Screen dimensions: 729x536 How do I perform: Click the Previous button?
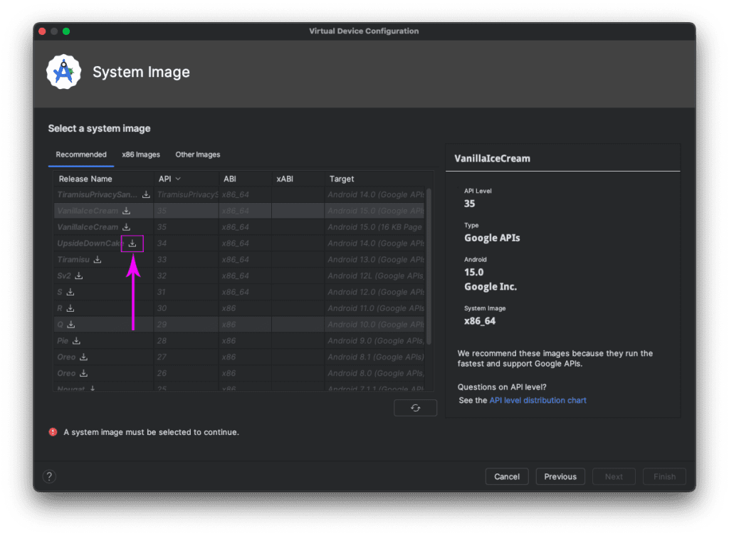pyautogui.click(x=560, y=476)
